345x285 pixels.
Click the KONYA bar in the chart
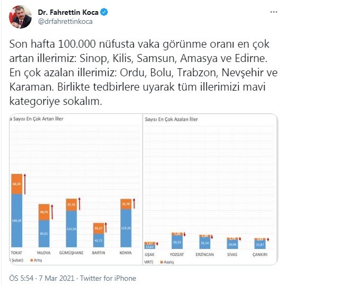[126, 223]
